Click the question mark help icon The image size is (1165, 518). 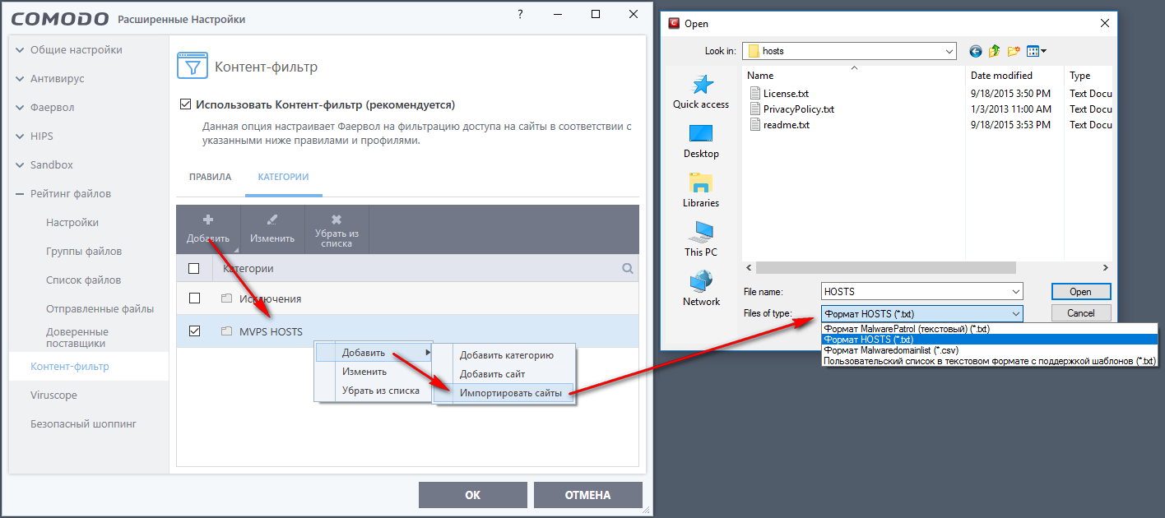click(x=520, y=14)
